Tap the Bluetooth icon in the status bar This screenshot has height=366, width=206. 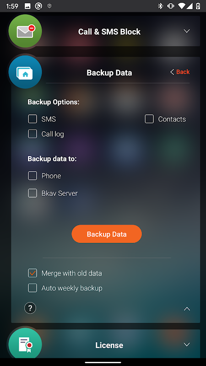point(160,6)
